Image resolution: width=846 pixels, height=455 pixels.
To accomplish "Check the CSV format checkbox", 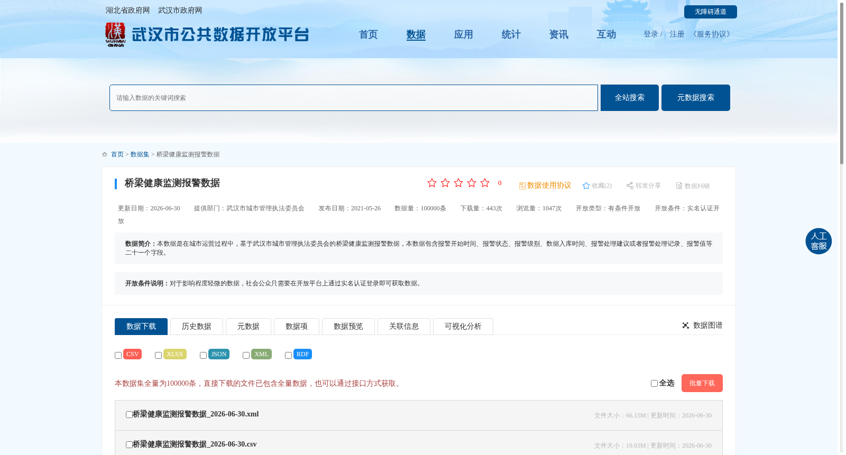I will 118,356.
